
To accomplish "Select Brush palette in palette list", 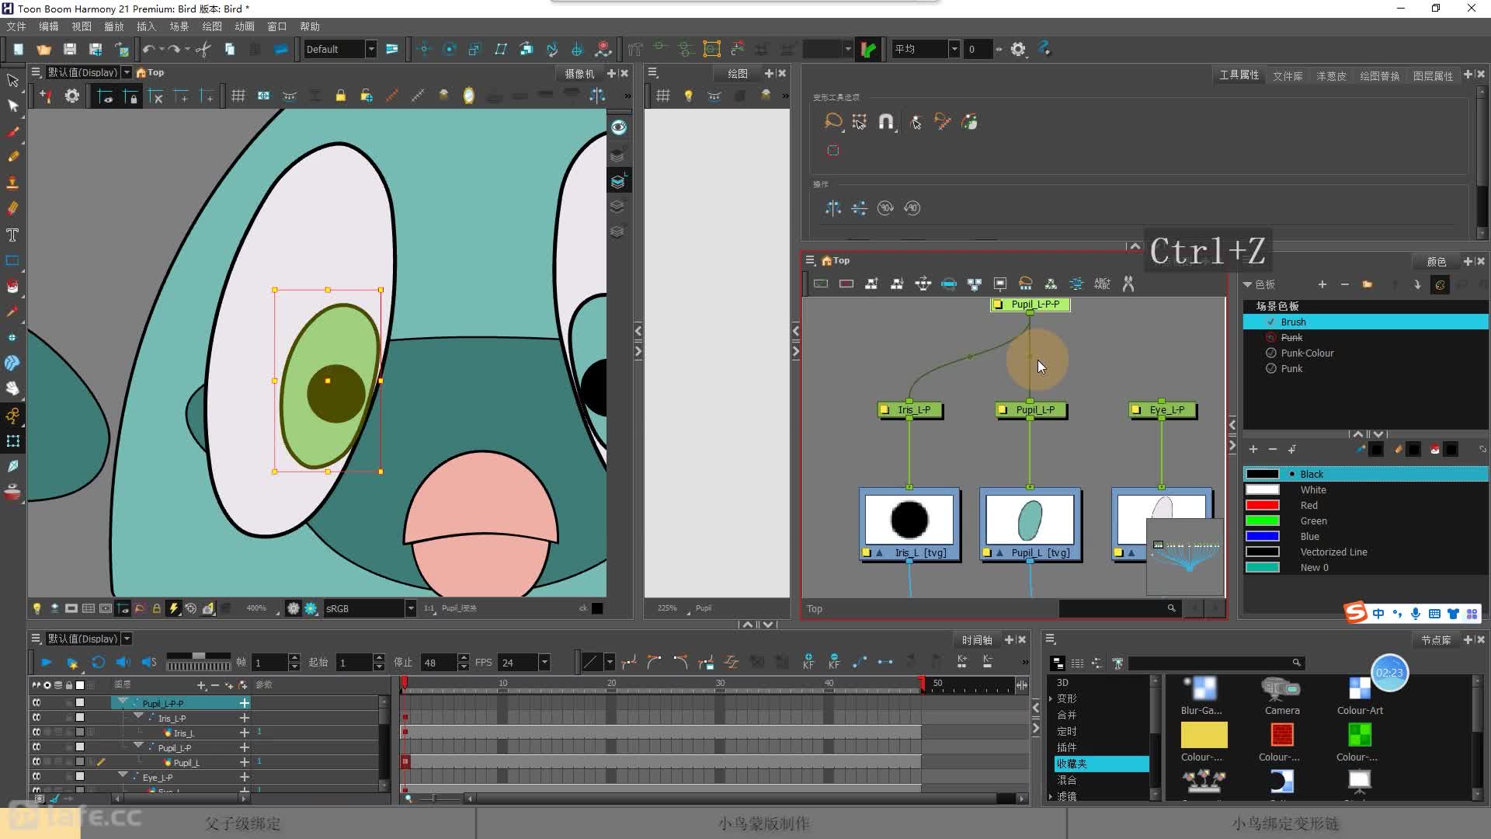I will coord(1365,322).
